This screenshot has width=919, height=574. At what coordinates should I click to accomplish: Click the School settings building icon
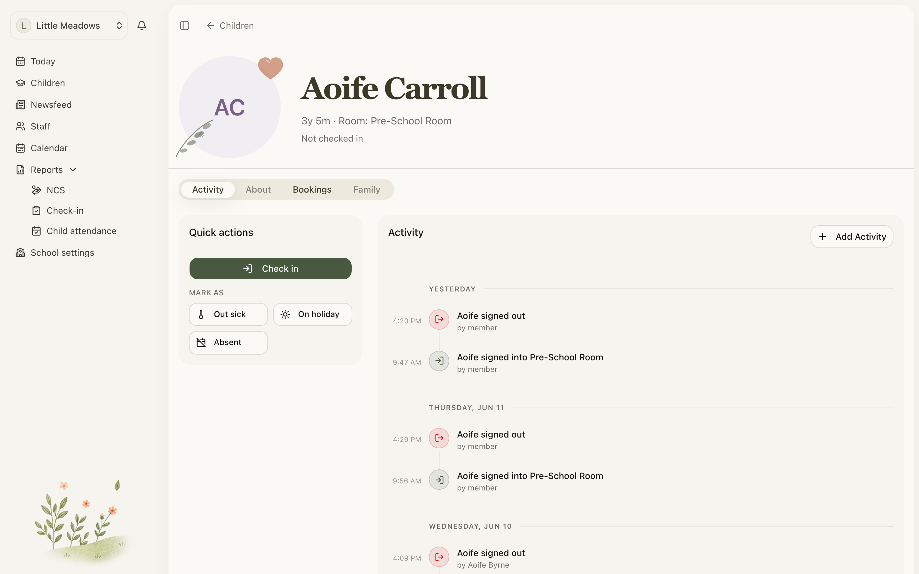[20, 253]
